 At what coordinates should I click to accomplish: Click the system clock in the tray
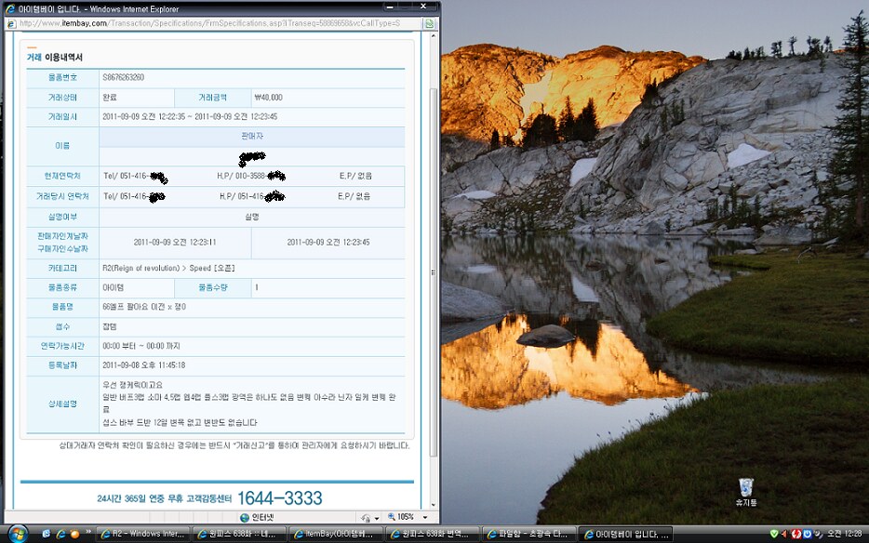(x=846, y=534)
